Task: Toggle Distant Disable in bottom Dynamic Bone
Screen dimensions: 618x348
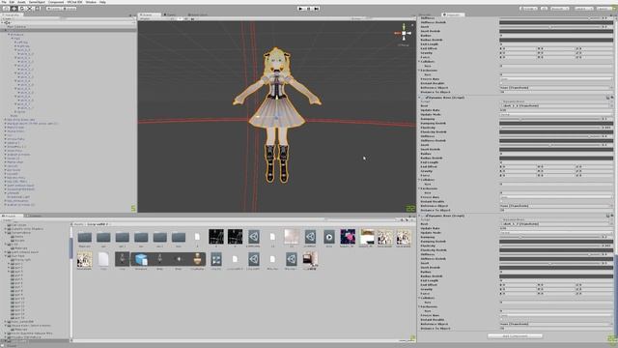Action: click(x=501, y=320)
